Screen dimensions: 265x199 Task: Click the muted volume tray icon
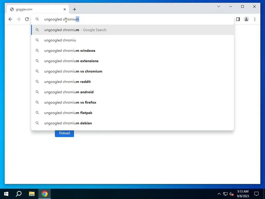231,194
